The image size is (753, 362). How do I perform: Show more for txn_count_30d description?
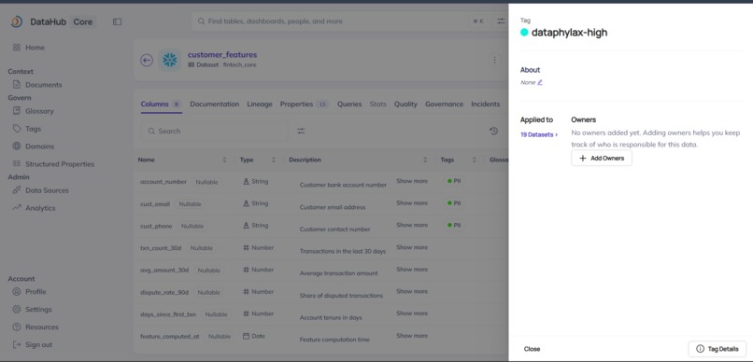412,247
